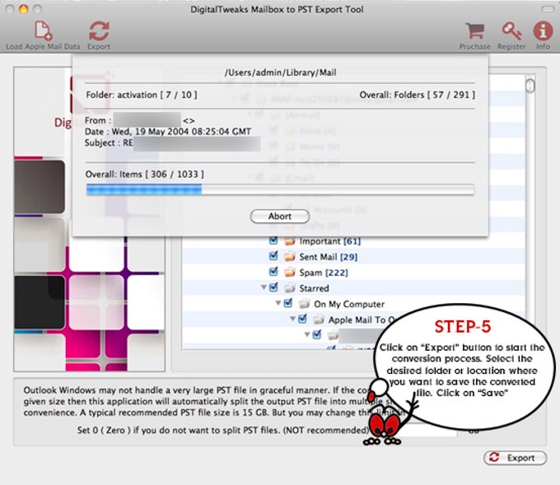The width and height of the screenshot is (560, 485).
Task: Uncheck the Sent Mail folder checkbox
Action: 273,256
